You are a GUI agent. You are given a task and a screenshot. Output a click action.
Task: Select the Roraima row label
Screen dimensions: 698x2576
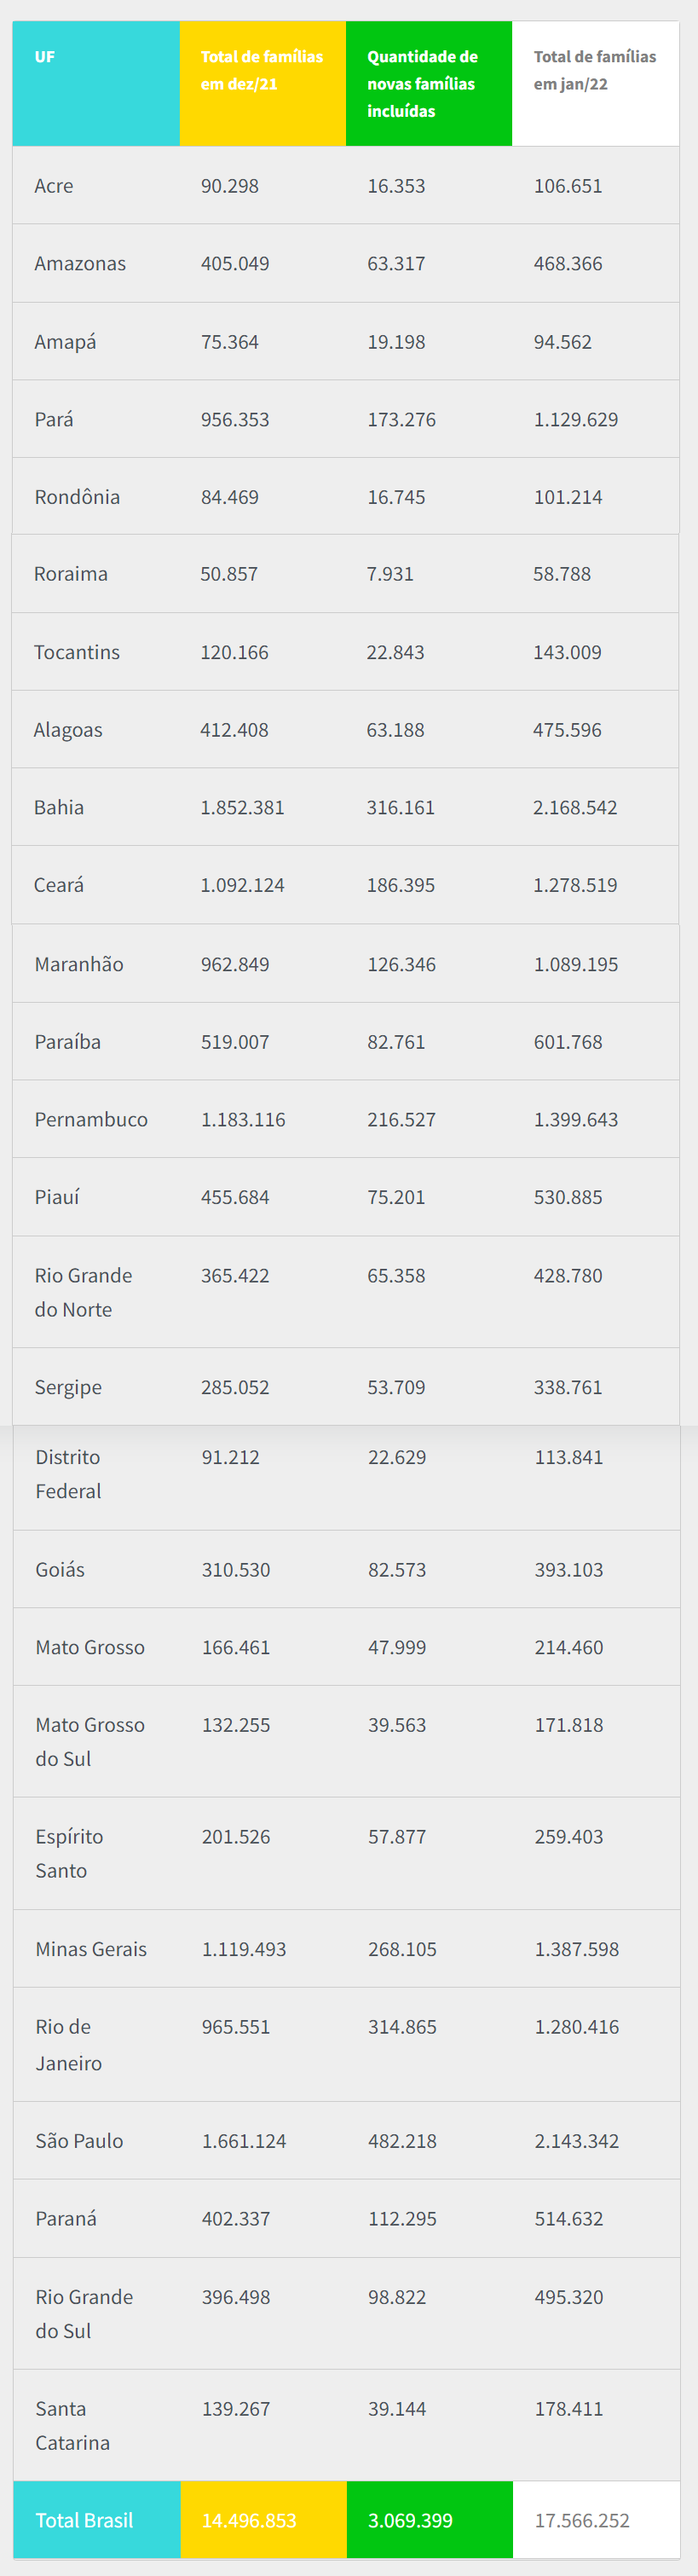70,574
